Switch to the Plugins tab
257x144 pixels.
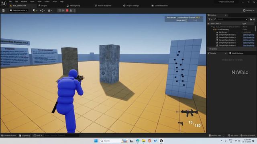pos(43,6)
